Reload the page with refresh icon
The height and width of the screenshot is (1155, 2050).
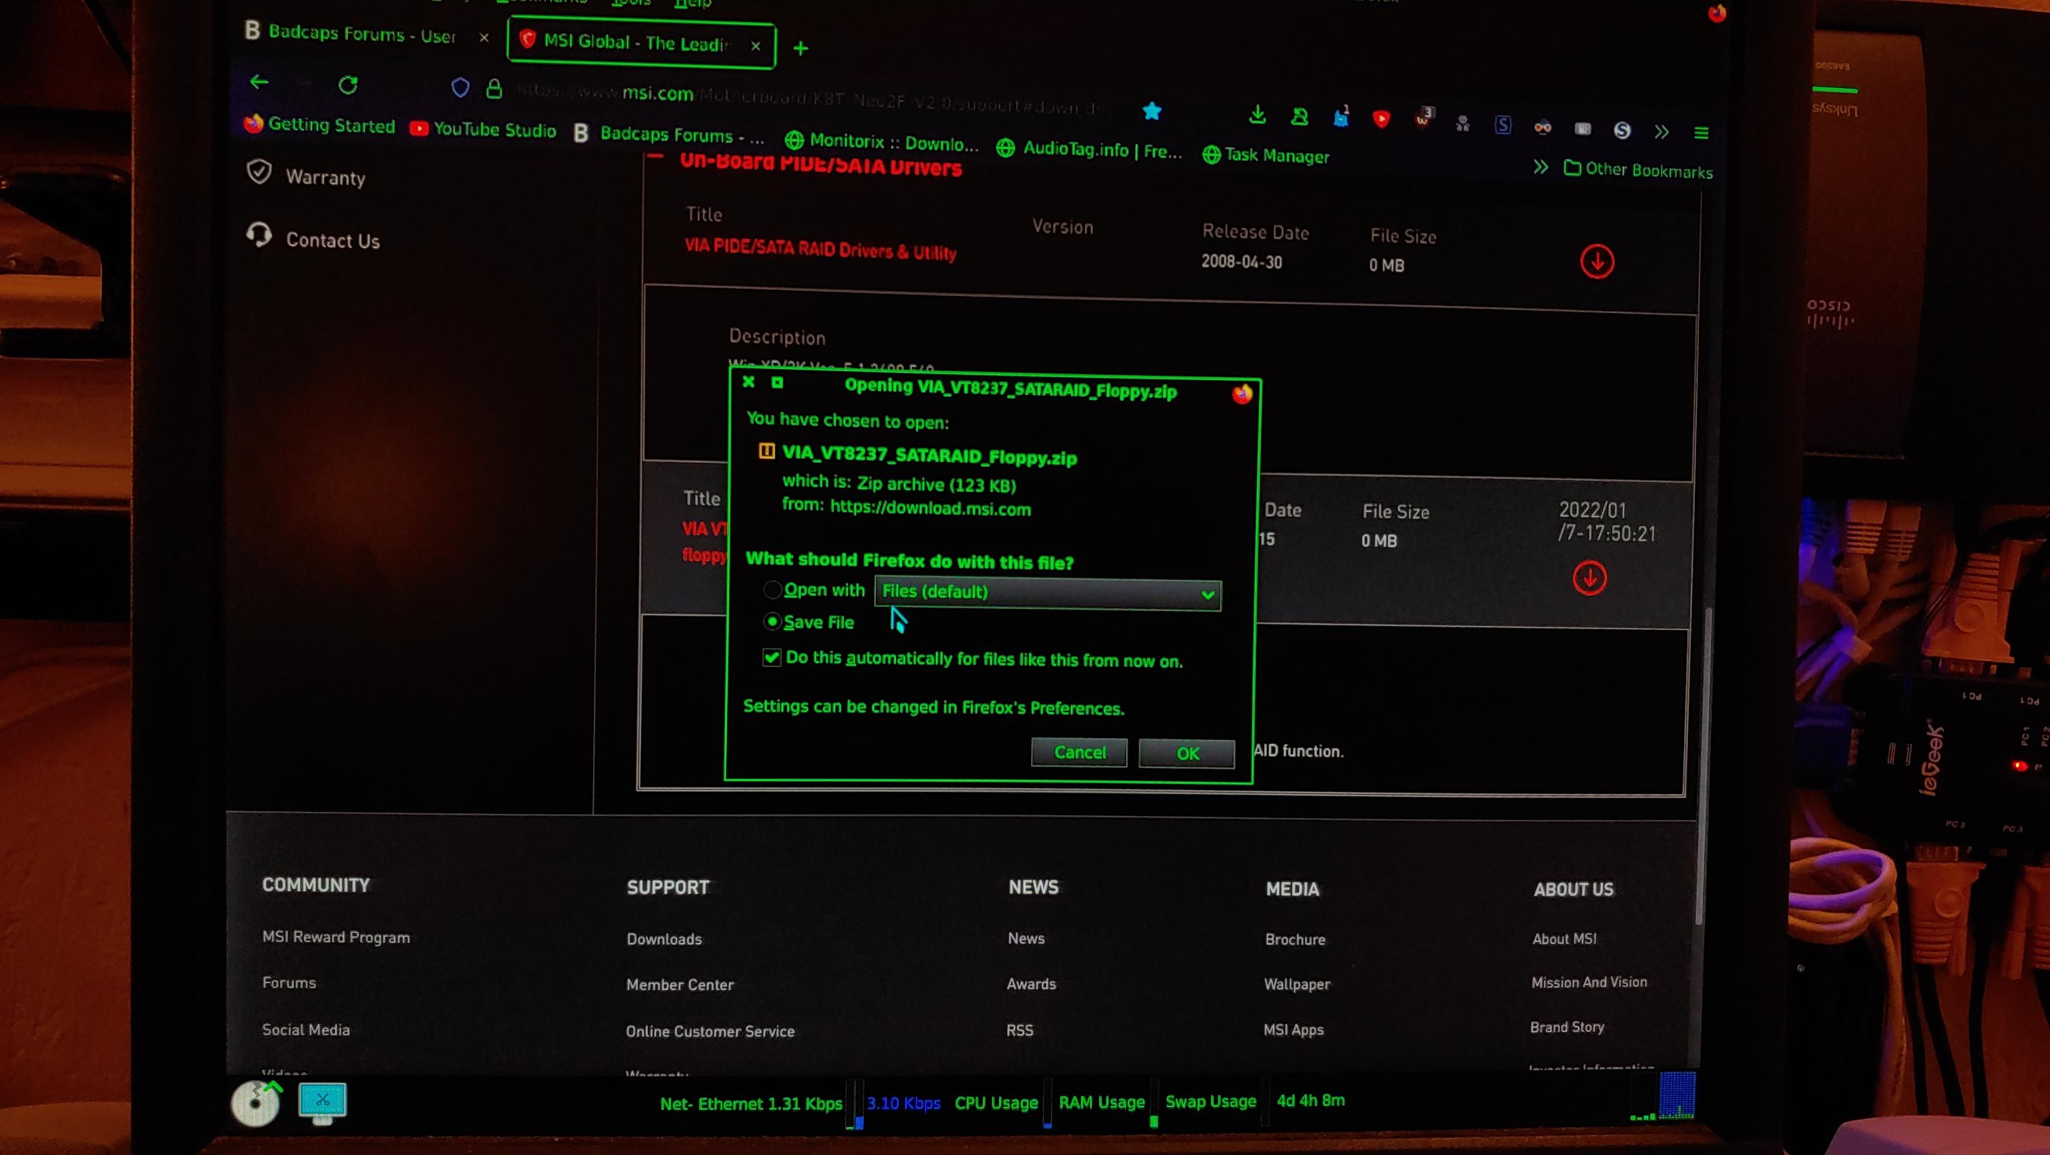348,84
